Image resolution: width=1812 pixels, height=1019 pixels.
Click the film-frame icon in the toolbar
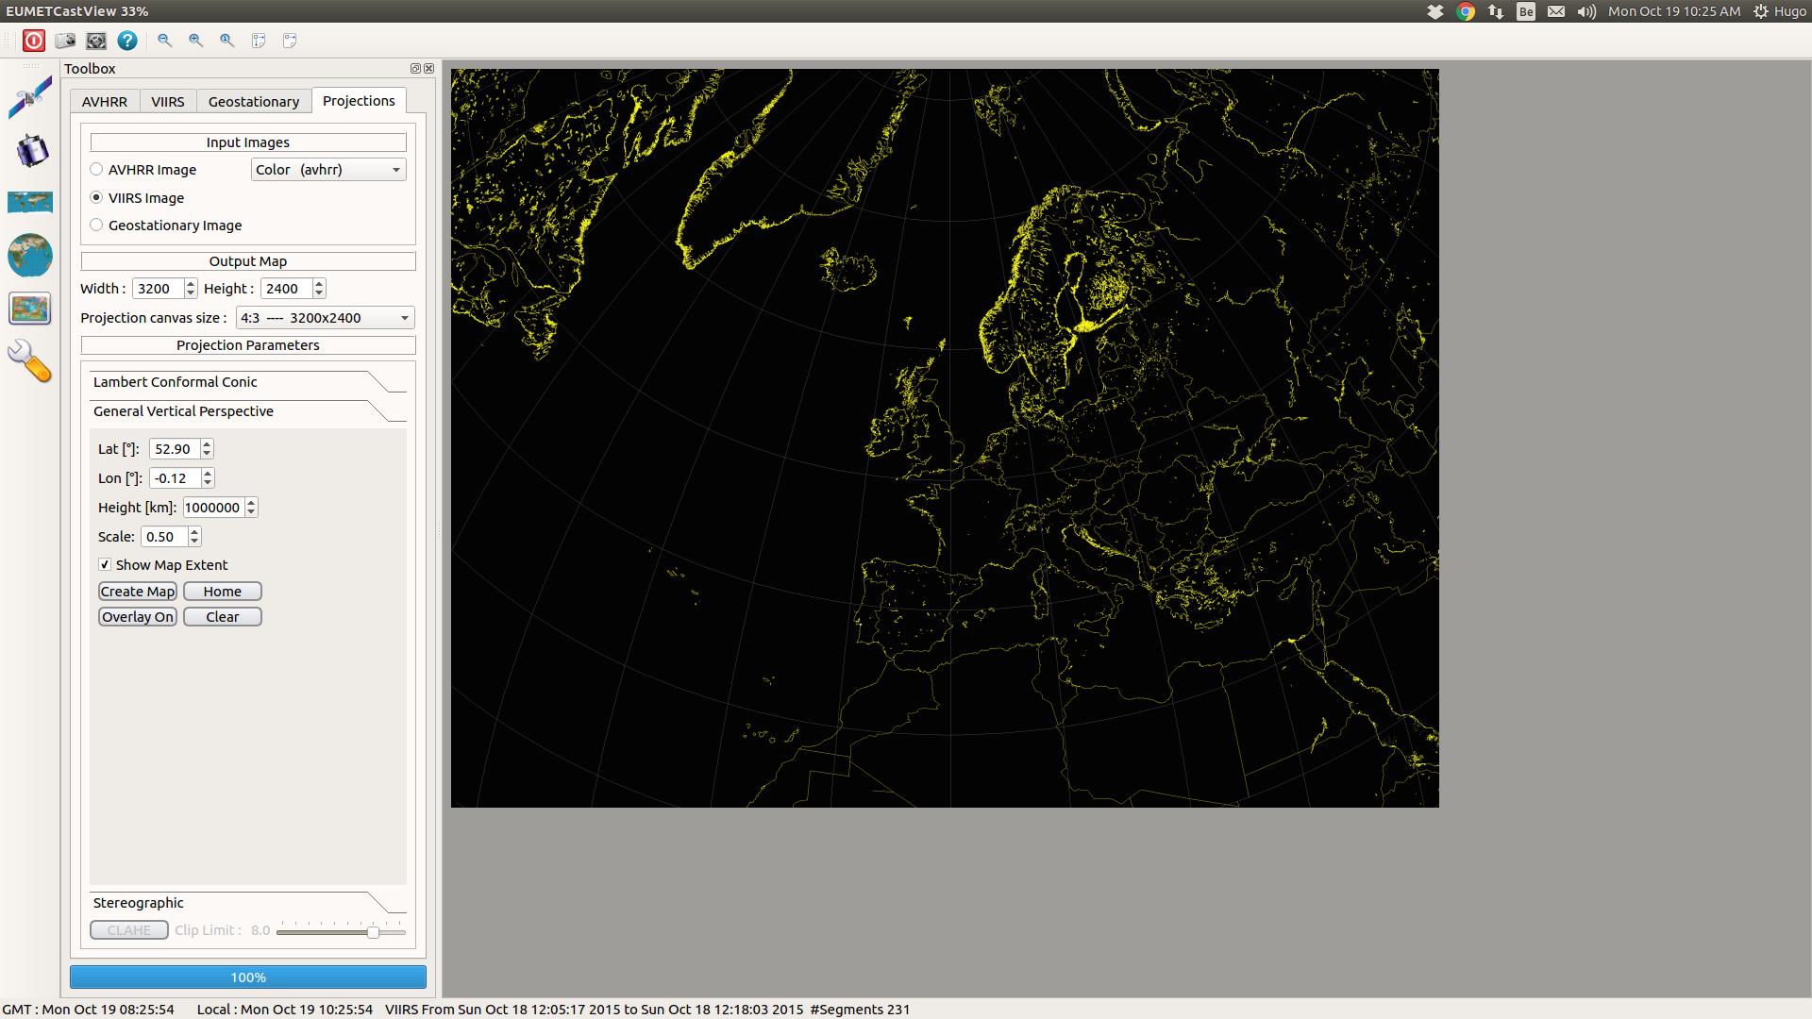(96, 41)
